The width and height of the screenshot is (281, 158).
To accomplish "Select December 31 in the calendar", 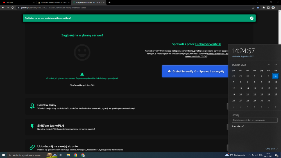I will click(269, 100).
